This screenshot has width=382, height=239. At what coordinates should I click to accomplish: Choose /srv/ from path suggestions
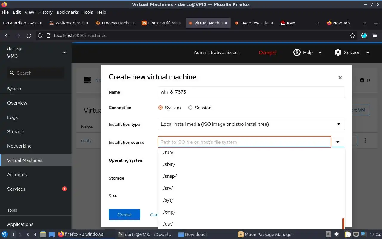[x=251, y=188]
